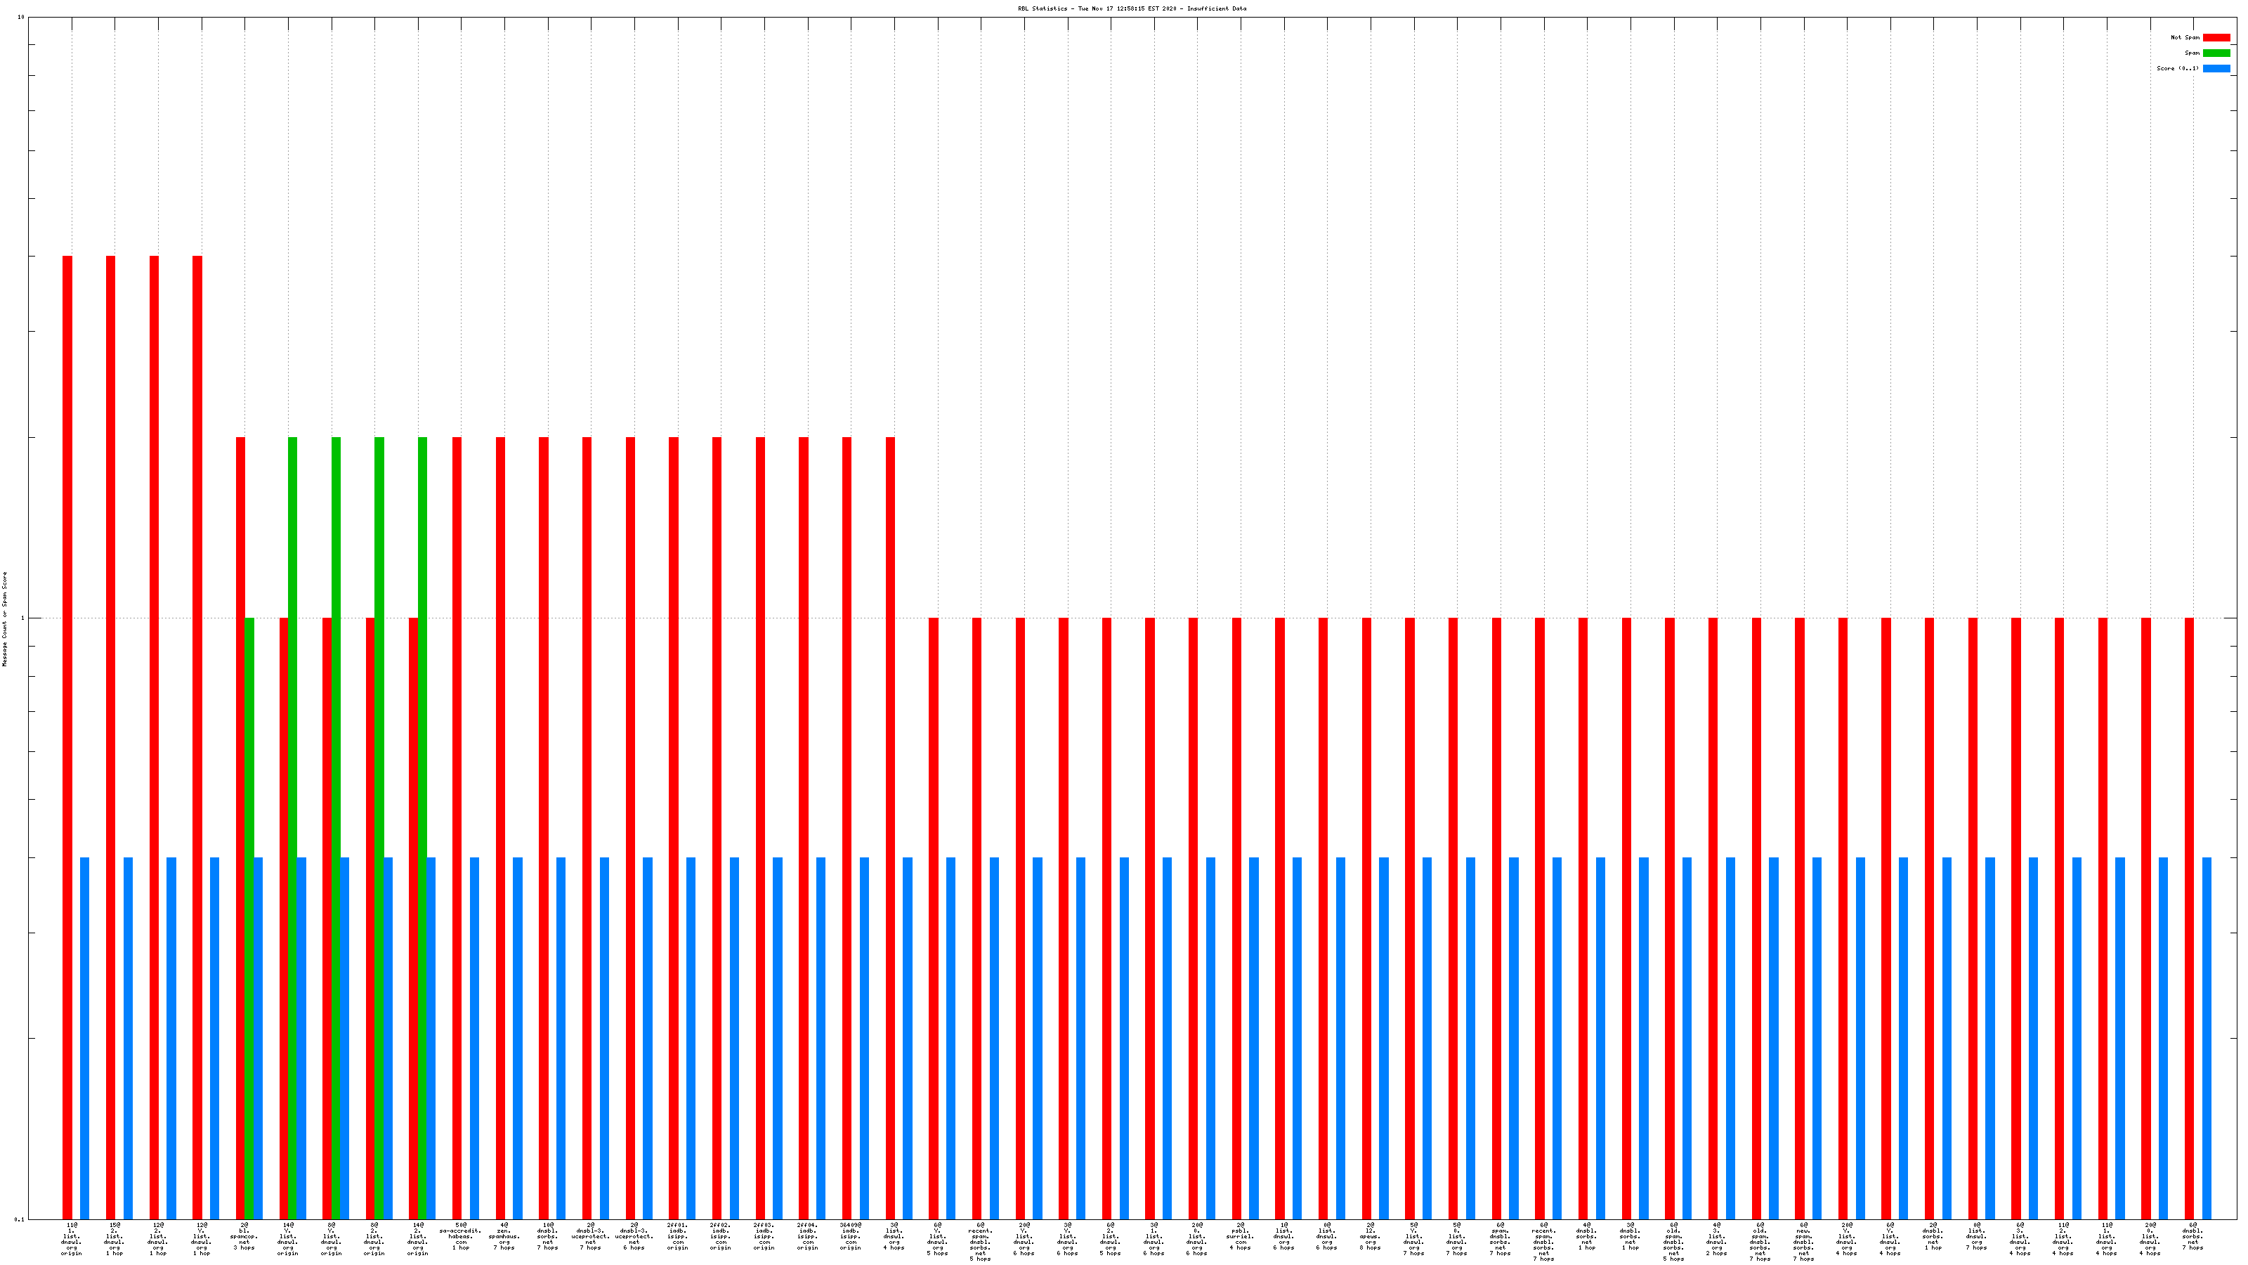Click the Score (0..1) legend text
The height and width of the screenshot is (1265, 2248).
click(2177, 68)
